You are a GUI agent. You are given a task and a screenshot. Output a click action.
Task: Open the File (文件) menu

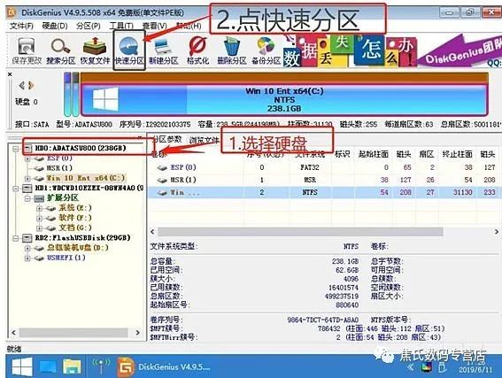(x=21, y=26)
